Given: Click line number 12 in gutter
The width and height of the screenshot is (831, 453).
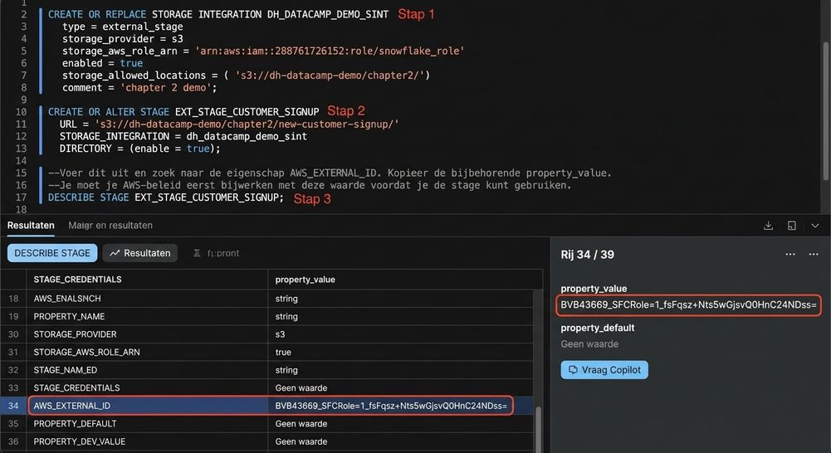Looking at the screenshot, I should tap(21, 136).
